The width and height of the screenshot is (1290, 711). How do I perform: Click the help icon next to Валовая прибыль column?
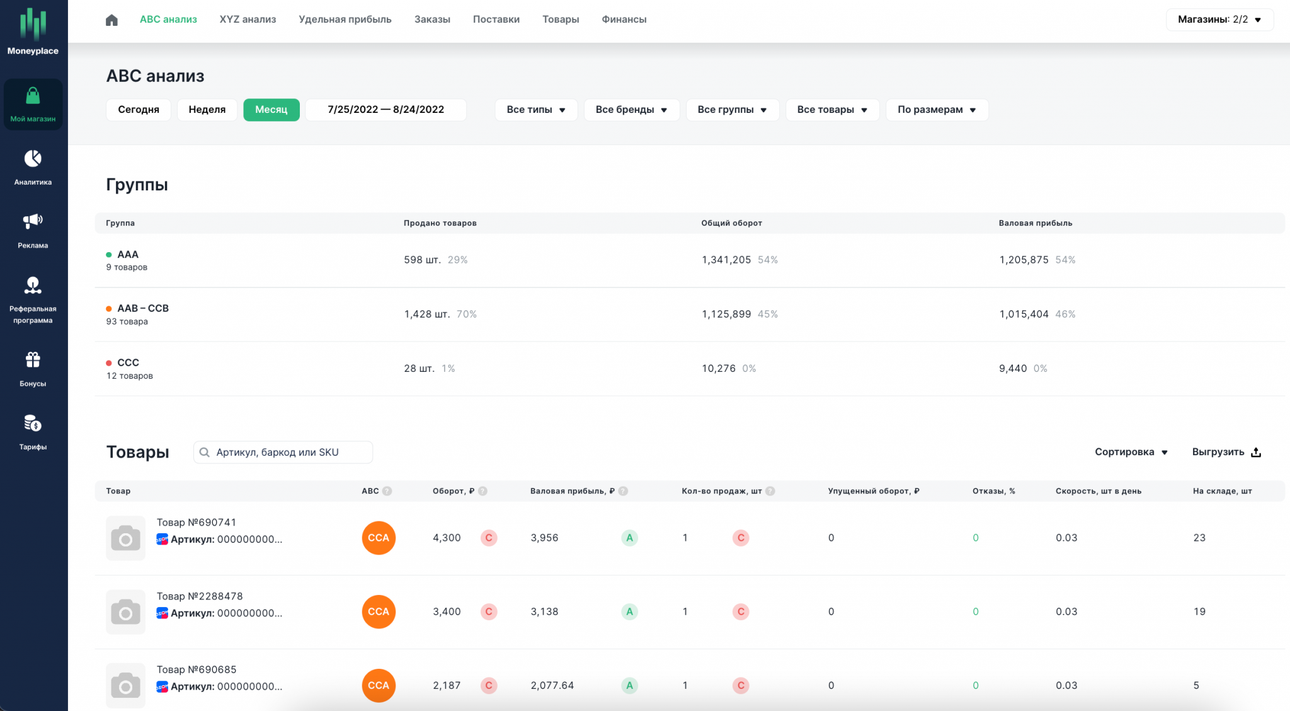click(623, 491)
